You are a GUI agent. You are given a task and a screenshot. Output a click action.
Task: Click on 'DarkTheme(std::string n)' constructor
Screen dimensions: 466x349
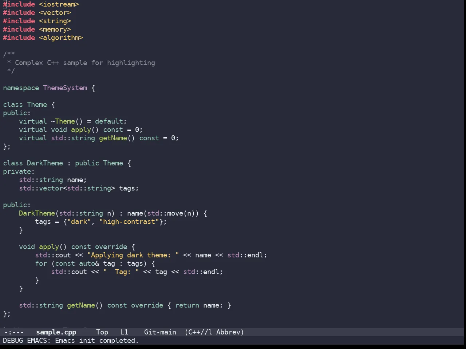[x=67, y=213]
